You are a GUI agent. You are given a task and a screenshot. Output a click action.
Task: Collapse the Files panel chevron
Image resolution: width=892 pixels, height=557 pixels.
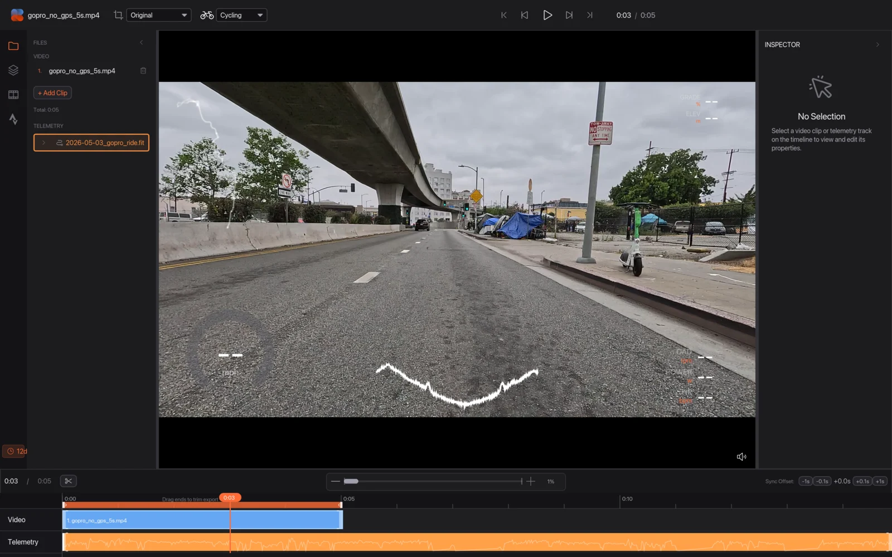click(142, 42)
